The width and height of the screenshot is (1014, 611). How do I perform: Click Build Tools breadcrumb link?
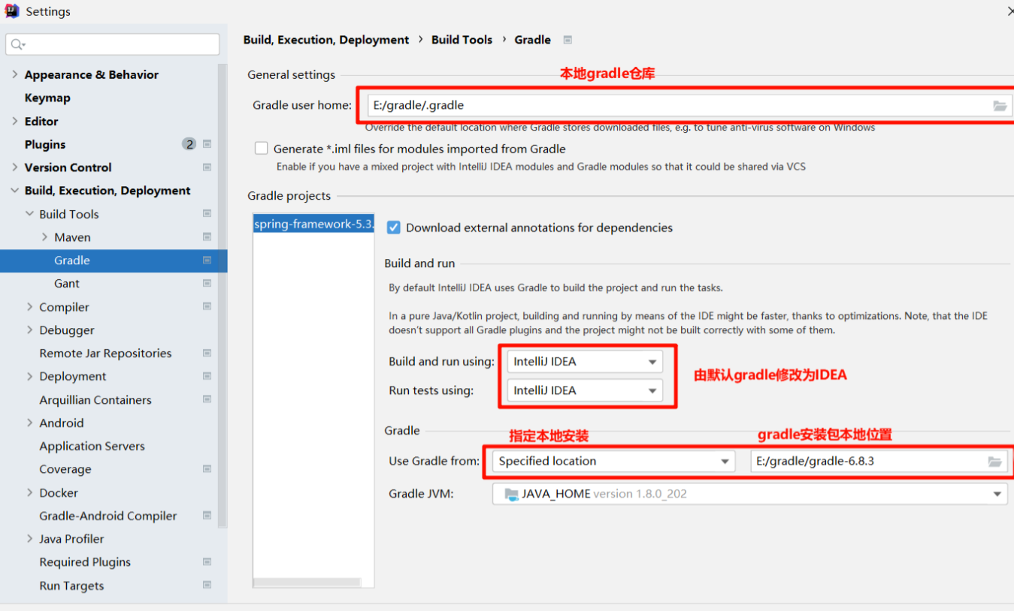tap(462, 40)
